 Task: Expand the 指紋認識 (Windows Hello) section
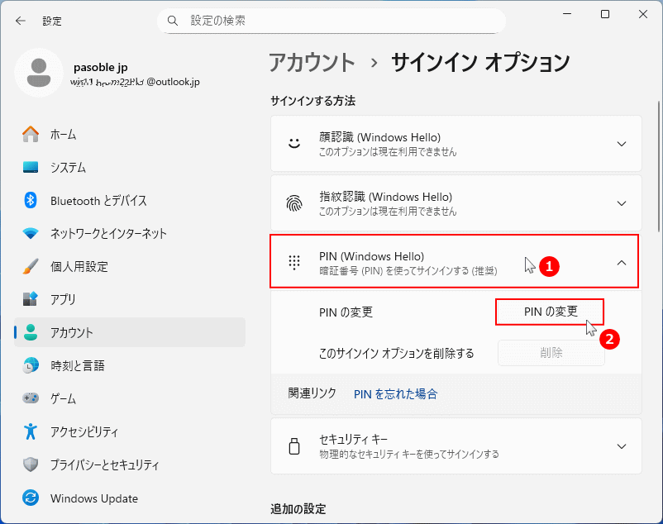point(621,202)
